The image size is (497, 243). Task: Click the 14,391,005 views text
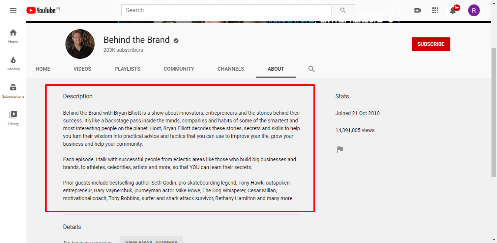[355, 130]
